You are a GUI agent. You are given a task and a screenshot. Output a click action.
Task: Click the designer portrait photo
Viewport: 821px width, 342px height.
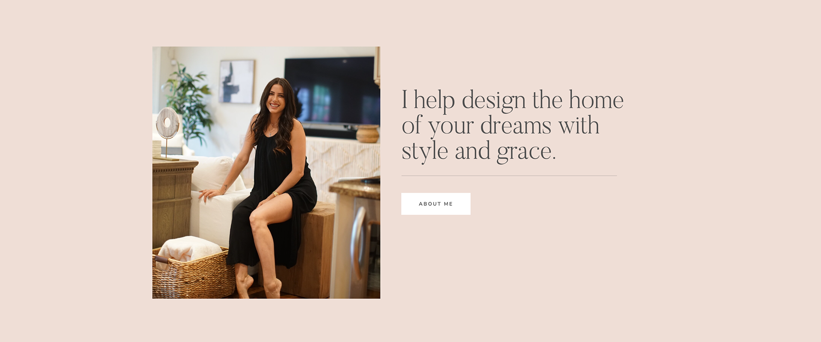266,172
